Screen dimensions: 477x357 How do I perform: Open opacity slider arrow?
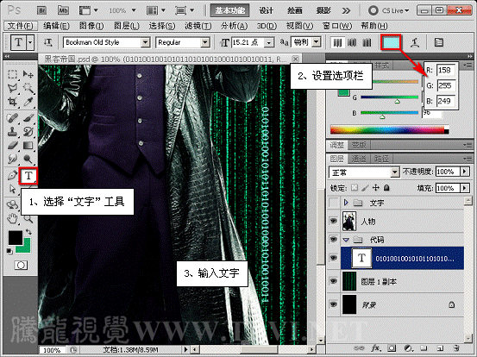tap(465, 172)
